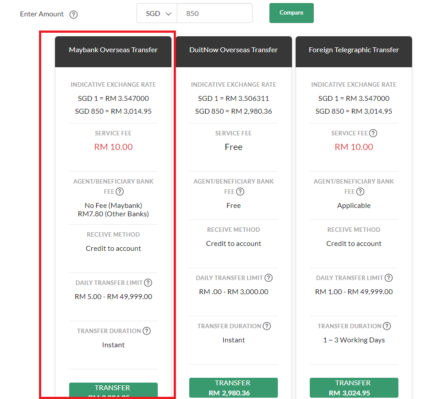Click Transfer RM 3,024.95 button
421x399 pixels.
coord(354,388)
